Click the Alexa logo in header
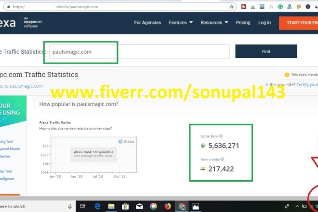The width and height of the screenshot is (318, 212). [x=8, y=23]
